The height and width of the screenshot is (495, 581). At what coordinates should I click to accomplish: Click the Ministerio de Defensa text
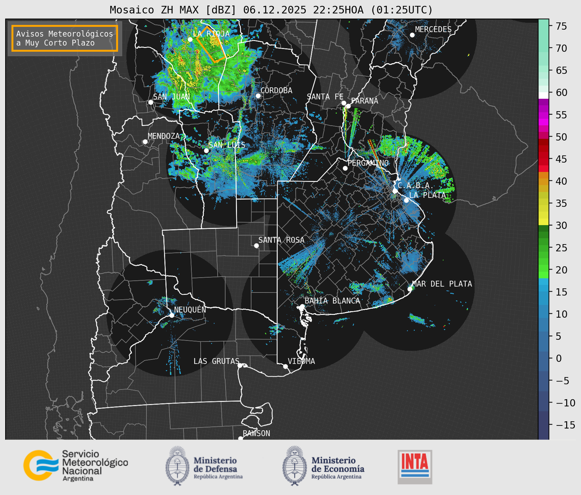(x=218, y=468)
